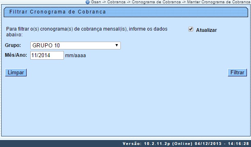Image resolution: width=251 pixels, height=147 pixels.
Task: Click the help question mark icon
Action: tap(88, 2)
